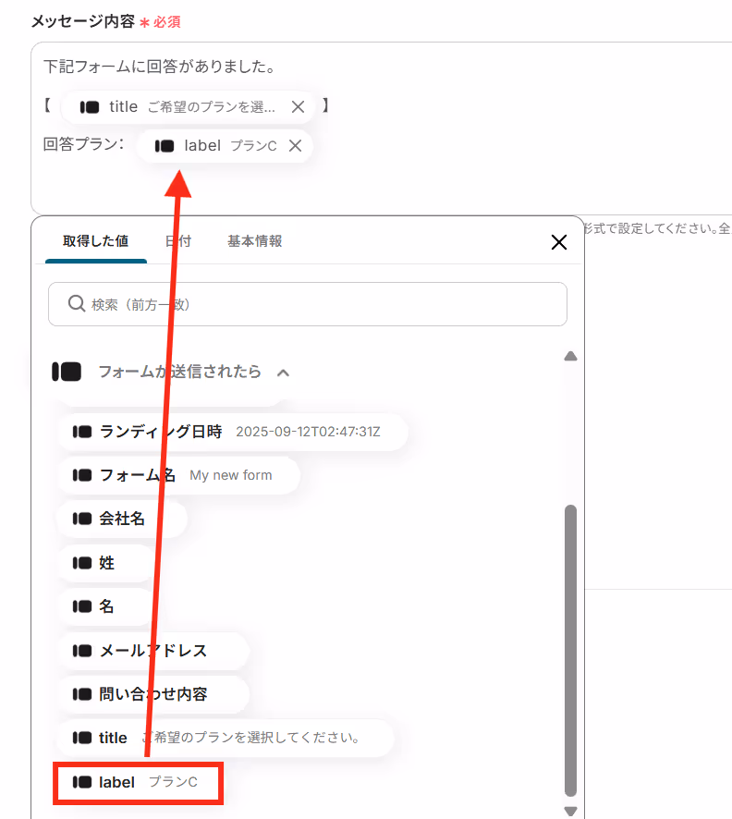Click the scroll up arrow of value list

[x=570, y=356]
